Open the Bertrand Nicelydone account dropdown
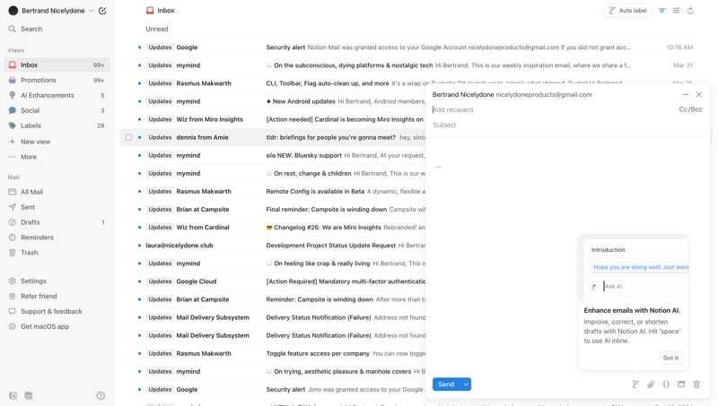Image resolution: width=718 pixels, height=406 pixels. tap(51, 11)
